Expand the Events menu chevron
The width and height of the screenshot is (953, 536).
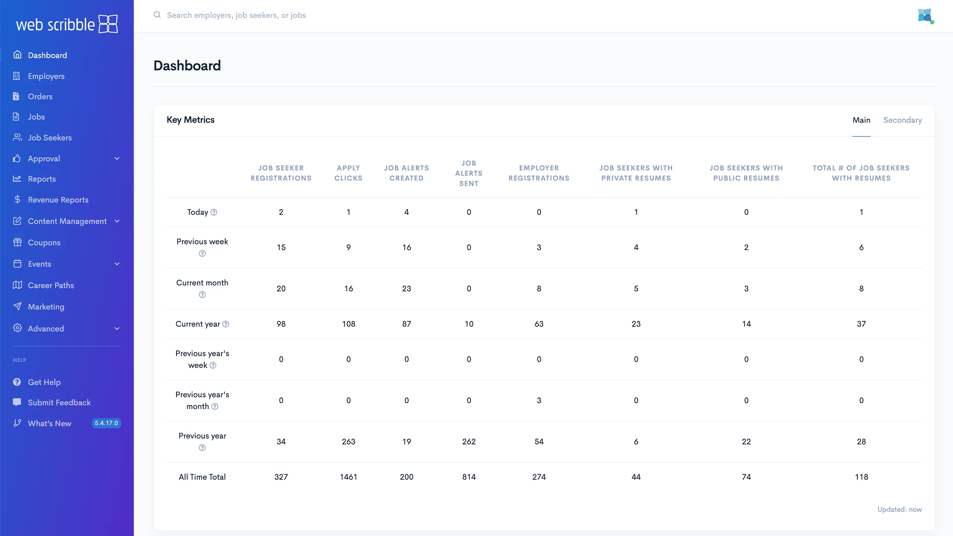point(117,264)
